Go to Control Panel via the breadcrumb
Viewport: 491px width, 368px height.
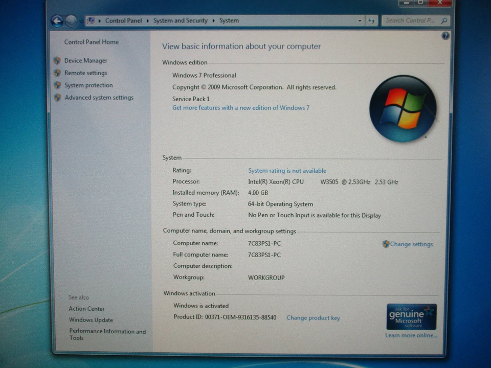(x=123, y=20)
